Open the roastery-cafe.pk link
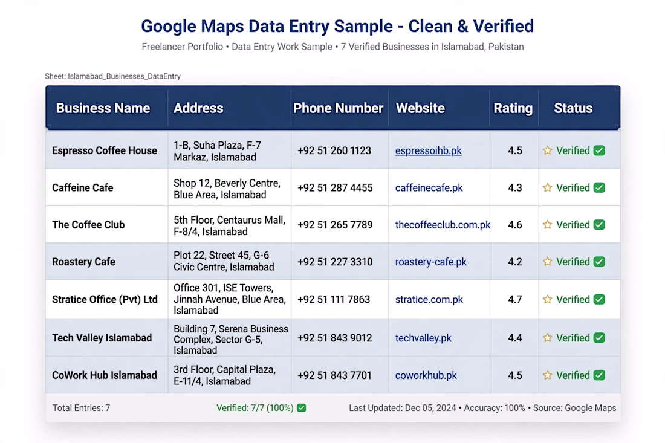This screenshot has width=665, height=443. click(x=430, y=262)
